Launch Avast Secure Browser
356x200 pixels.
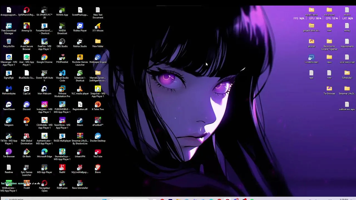click(x=27, y=45)
